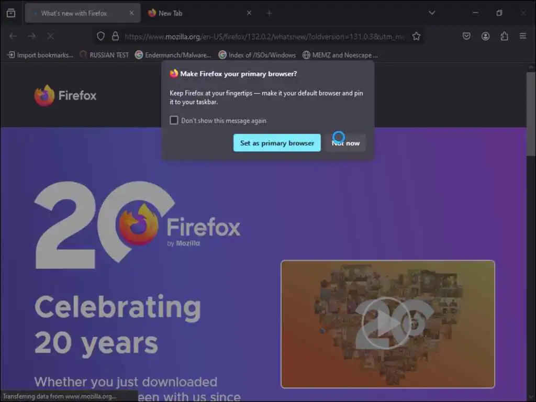This screenshot has width=536, height=402.
Task: Open tracking protection shield icon
Action: pos(100,36)
